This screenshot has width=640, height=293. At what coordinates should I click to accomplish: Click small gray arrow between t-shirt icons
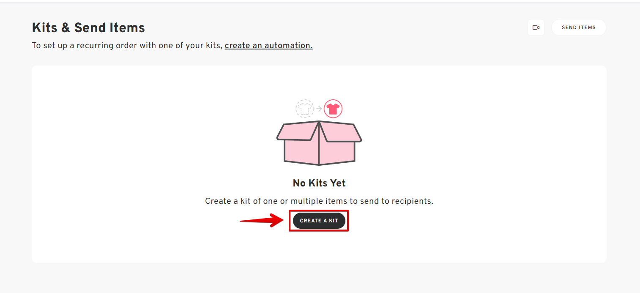(x=319, y=109)
